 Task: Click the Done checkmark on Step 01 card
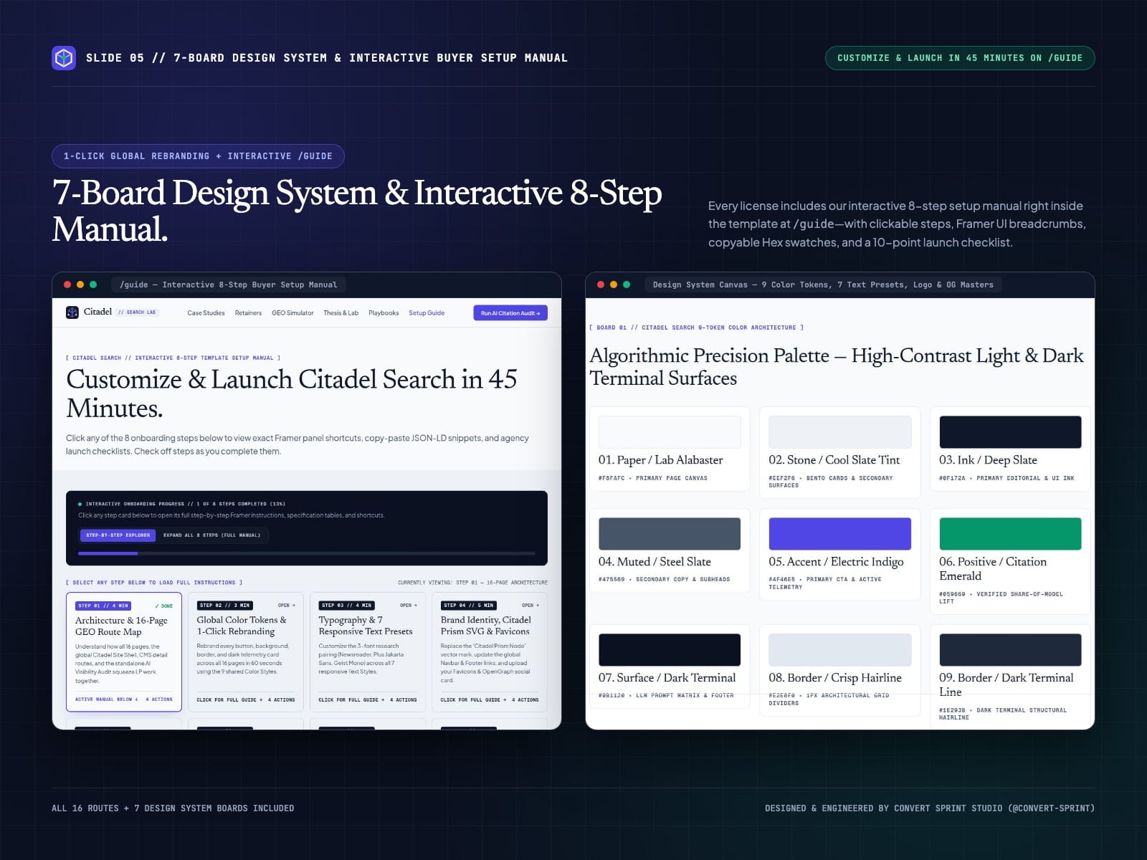(x=164, y=606)
